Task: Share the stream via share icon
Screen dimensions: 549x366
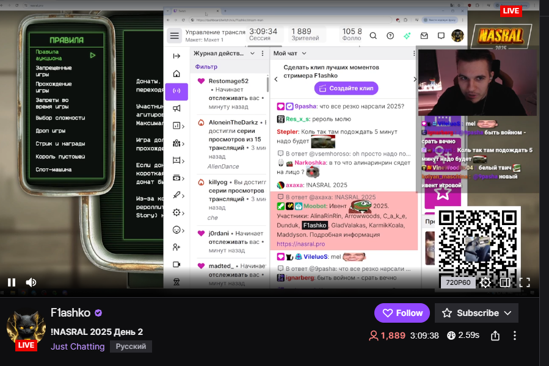Action: point(495,335)
